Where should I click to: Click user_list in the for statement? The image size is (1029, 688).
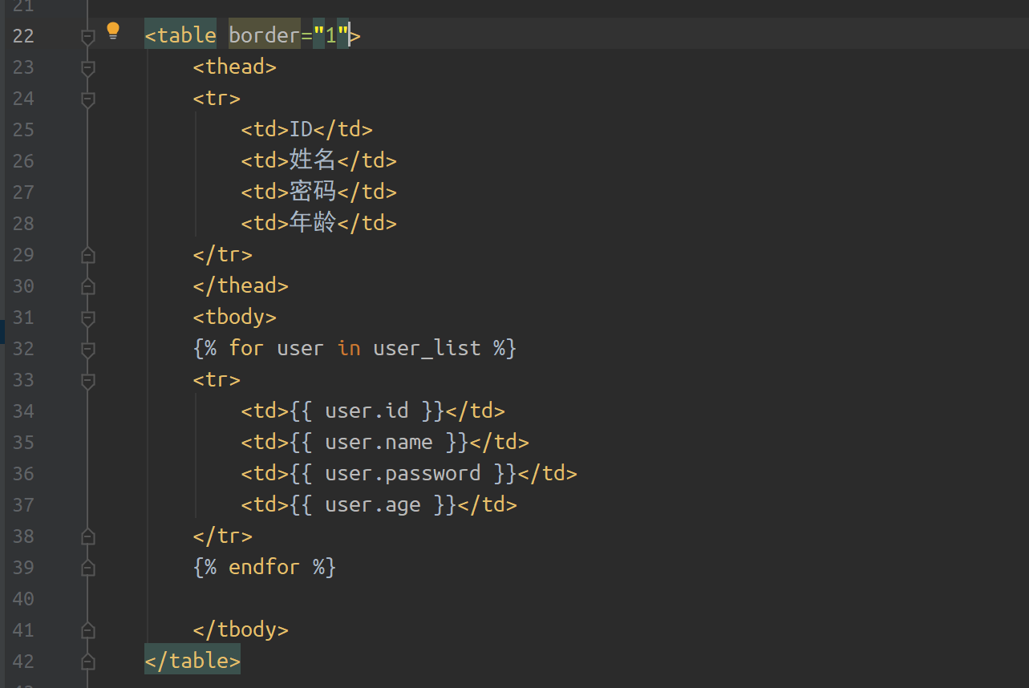pos(427,349)
